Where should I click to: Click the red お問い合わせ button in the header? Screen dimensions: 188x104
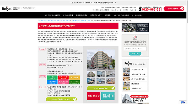coord(174,9)
